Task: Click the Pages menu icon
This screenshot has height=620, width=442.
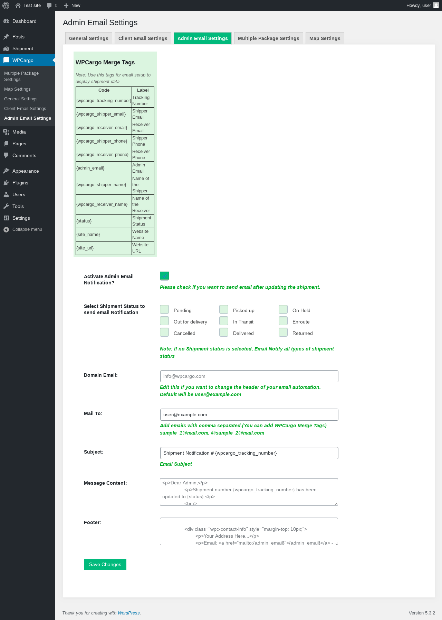Action: [x=6, y=144]
